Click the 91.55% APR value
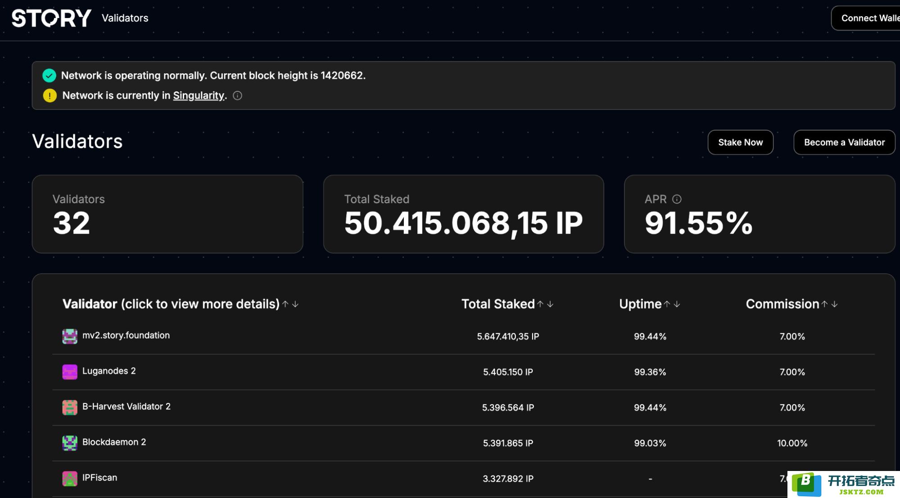 [698, 223]
